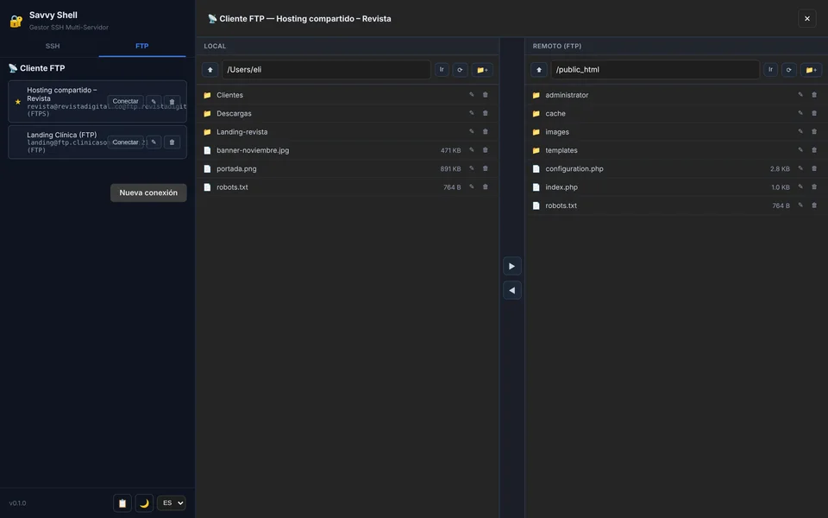828x518 pixels.
Task: Rename local robots.txt
Action: 472,186
